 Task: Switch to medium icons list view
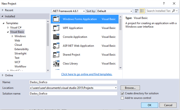pyautogui.click(x=142, y=11)
